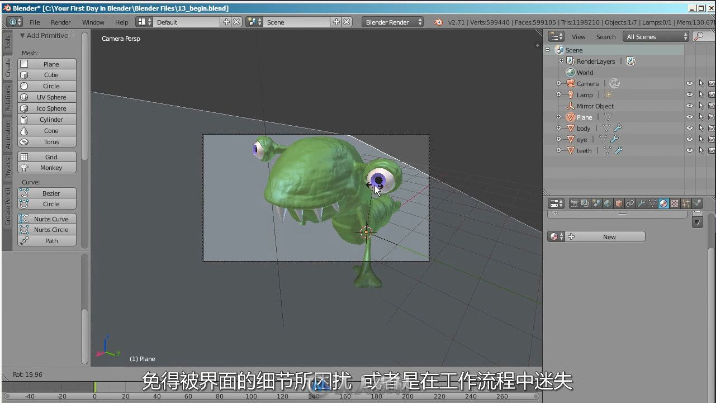Viewport: 716px width, 403px height.
Task: Click the tool shelf vertical scrollbar
Action: [x=84, y=96]
